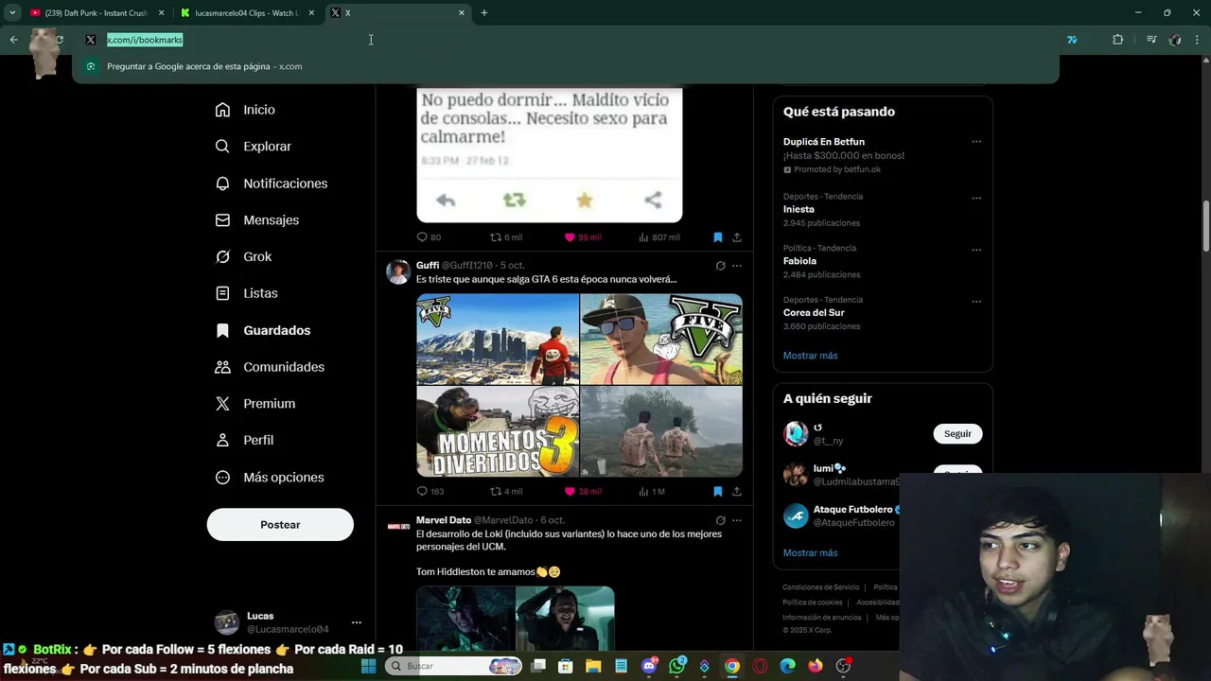Viewport: 1211px width, 681px height.
Task: Open the Premium page
Action: click(255, 403)
